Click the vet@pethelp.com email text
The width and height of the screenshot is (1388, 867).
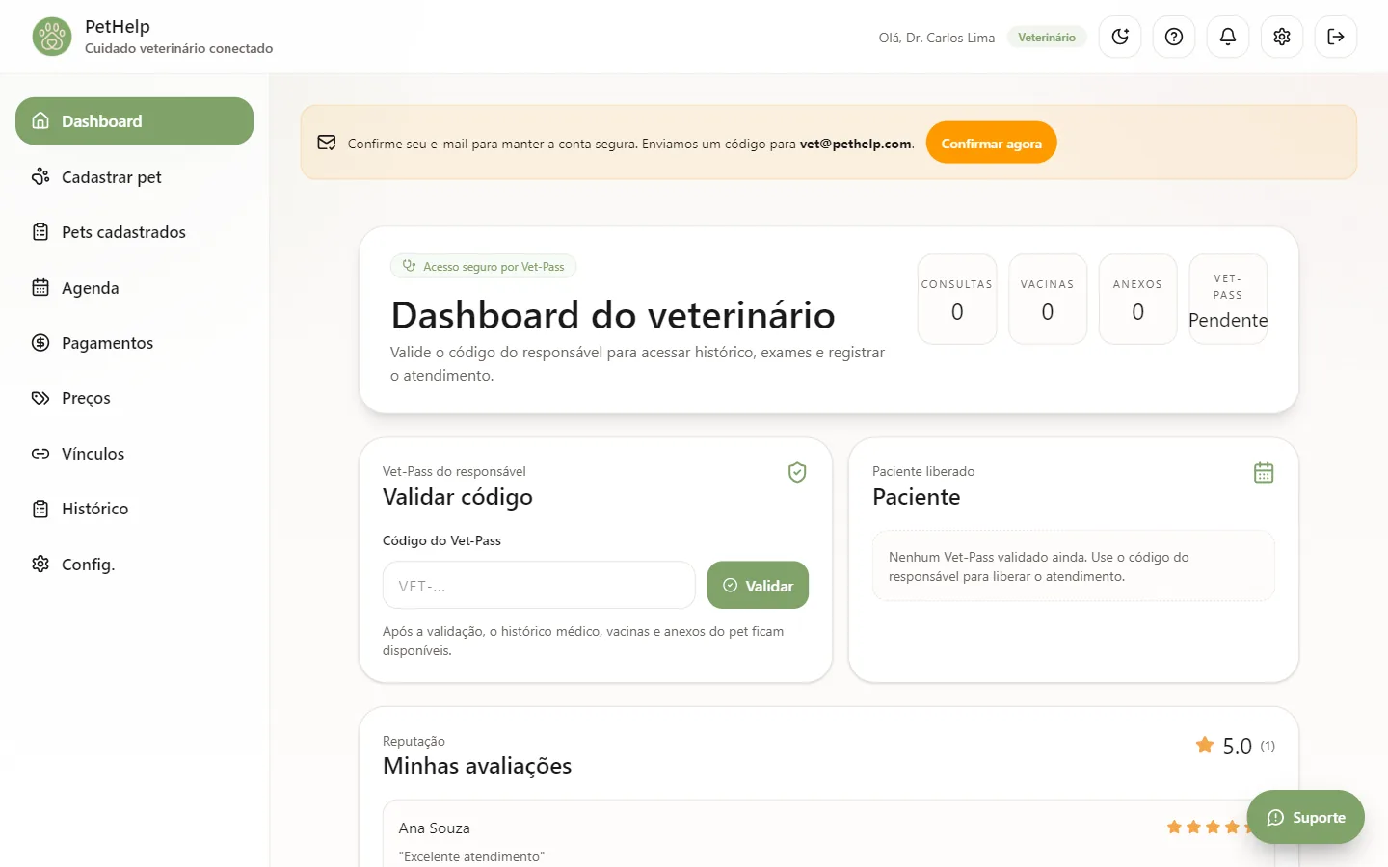coord(856,144)
